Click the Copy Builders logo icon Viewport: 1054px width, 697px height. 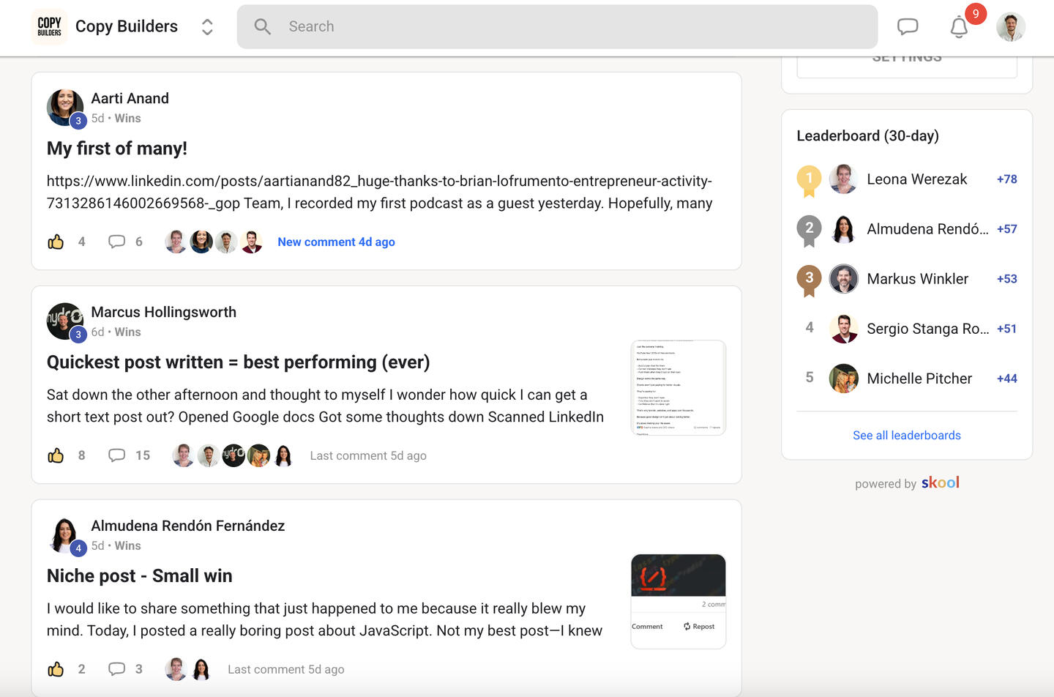pyautogui.click(x=49, y=27)
